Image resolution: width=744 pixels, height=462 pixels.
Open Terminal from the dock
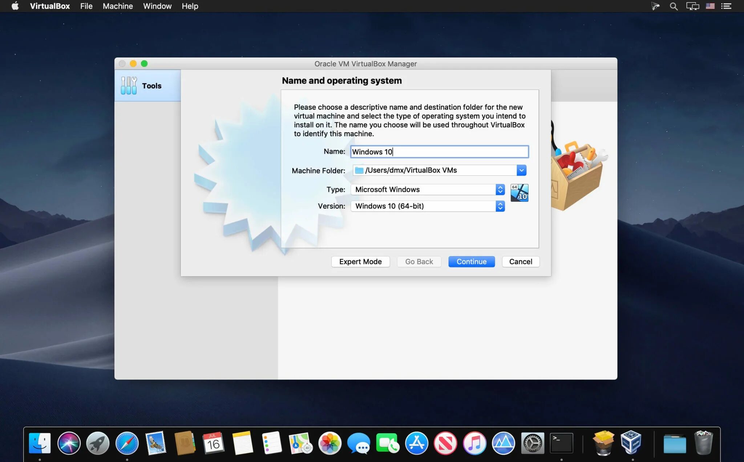click(561, 443)
